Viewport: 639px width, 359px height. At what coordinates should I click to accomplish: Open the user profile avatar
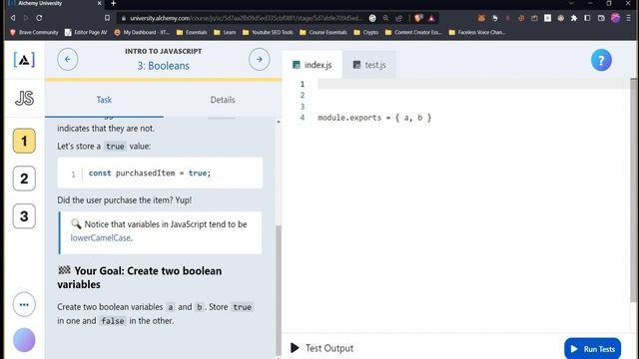pyautogui.click(x=24, y=340)
